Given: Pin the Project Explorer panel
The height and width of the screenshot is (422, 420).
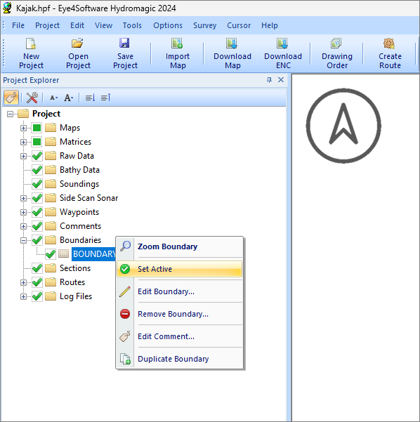Looking at the screenshot, I should (x=269, y=80).
